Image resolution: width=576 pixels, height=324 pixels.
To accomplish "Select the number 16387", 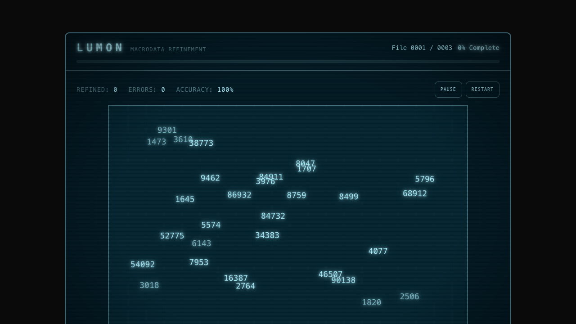I will (236, 278).
